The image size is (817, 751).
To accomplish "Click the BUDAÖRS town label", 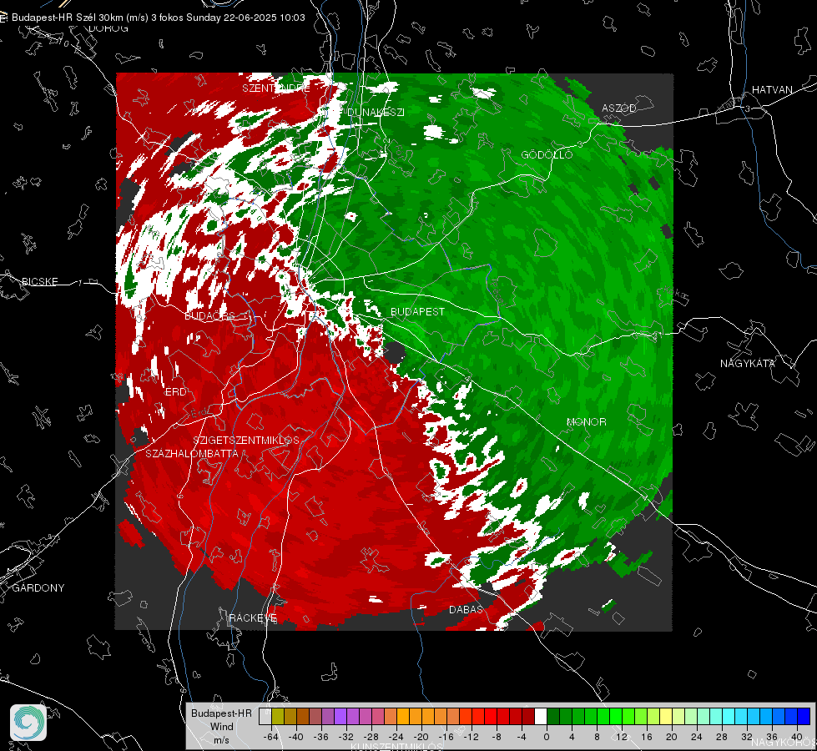I will click(209, 315).
